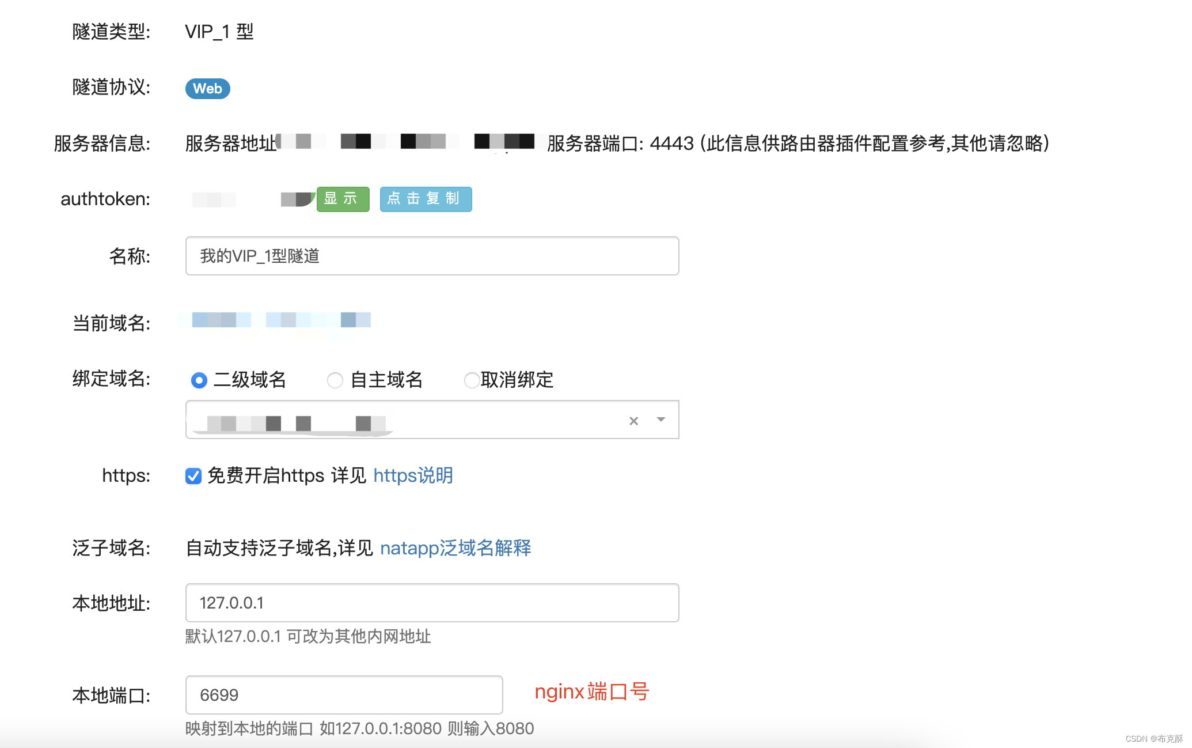Open the https说明 link

(413, 476)
